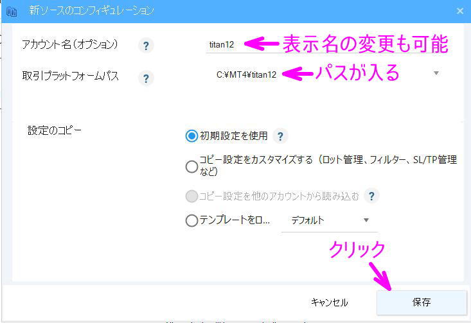
Task: Open the help tooltip for 初期設定を使用
Action: (x=280, y=136)
